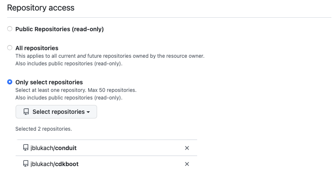Open the Select repositories dropdown

click(x=56, y=112)
